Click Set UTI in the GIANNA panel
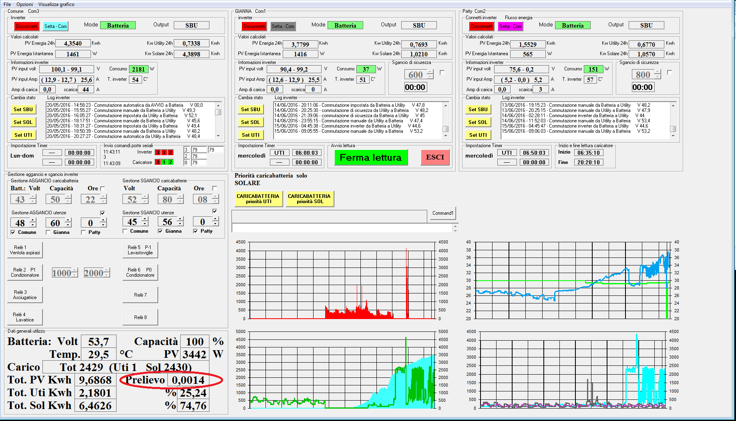 [x=251, y=135]
